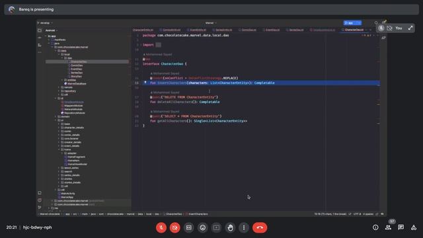Expand the folded import block
This screenshot has width=423, height=238.
(159, 45)
